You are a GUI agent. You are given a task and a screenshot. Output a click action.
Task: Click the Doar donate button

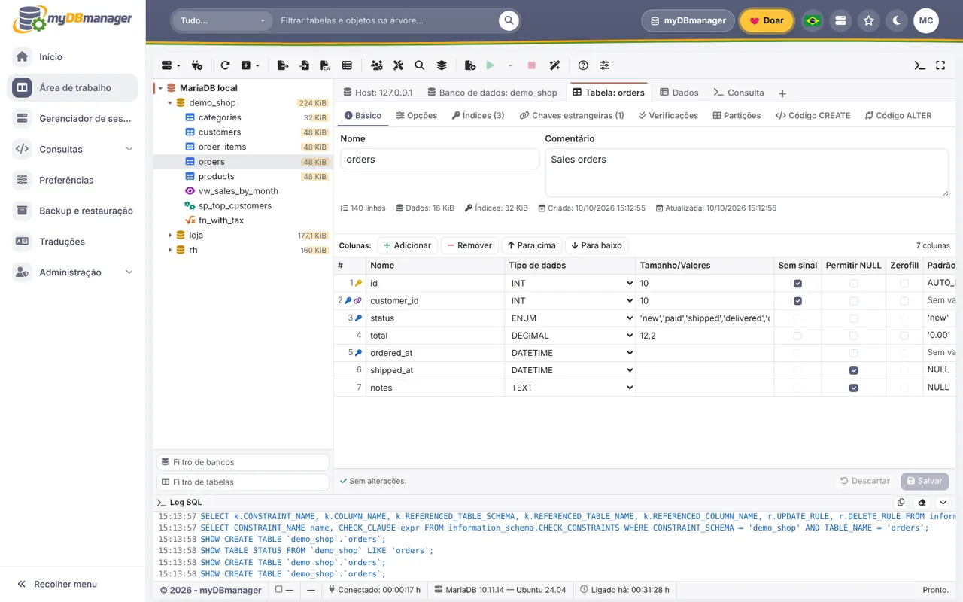click(767, 20)
